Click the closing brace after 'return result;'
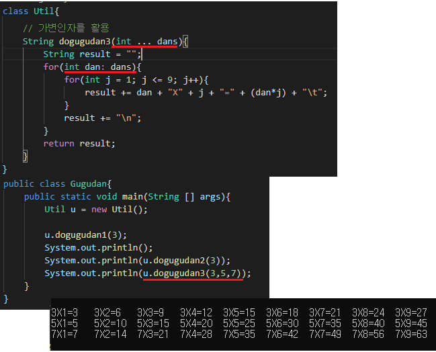 point(25,157)
